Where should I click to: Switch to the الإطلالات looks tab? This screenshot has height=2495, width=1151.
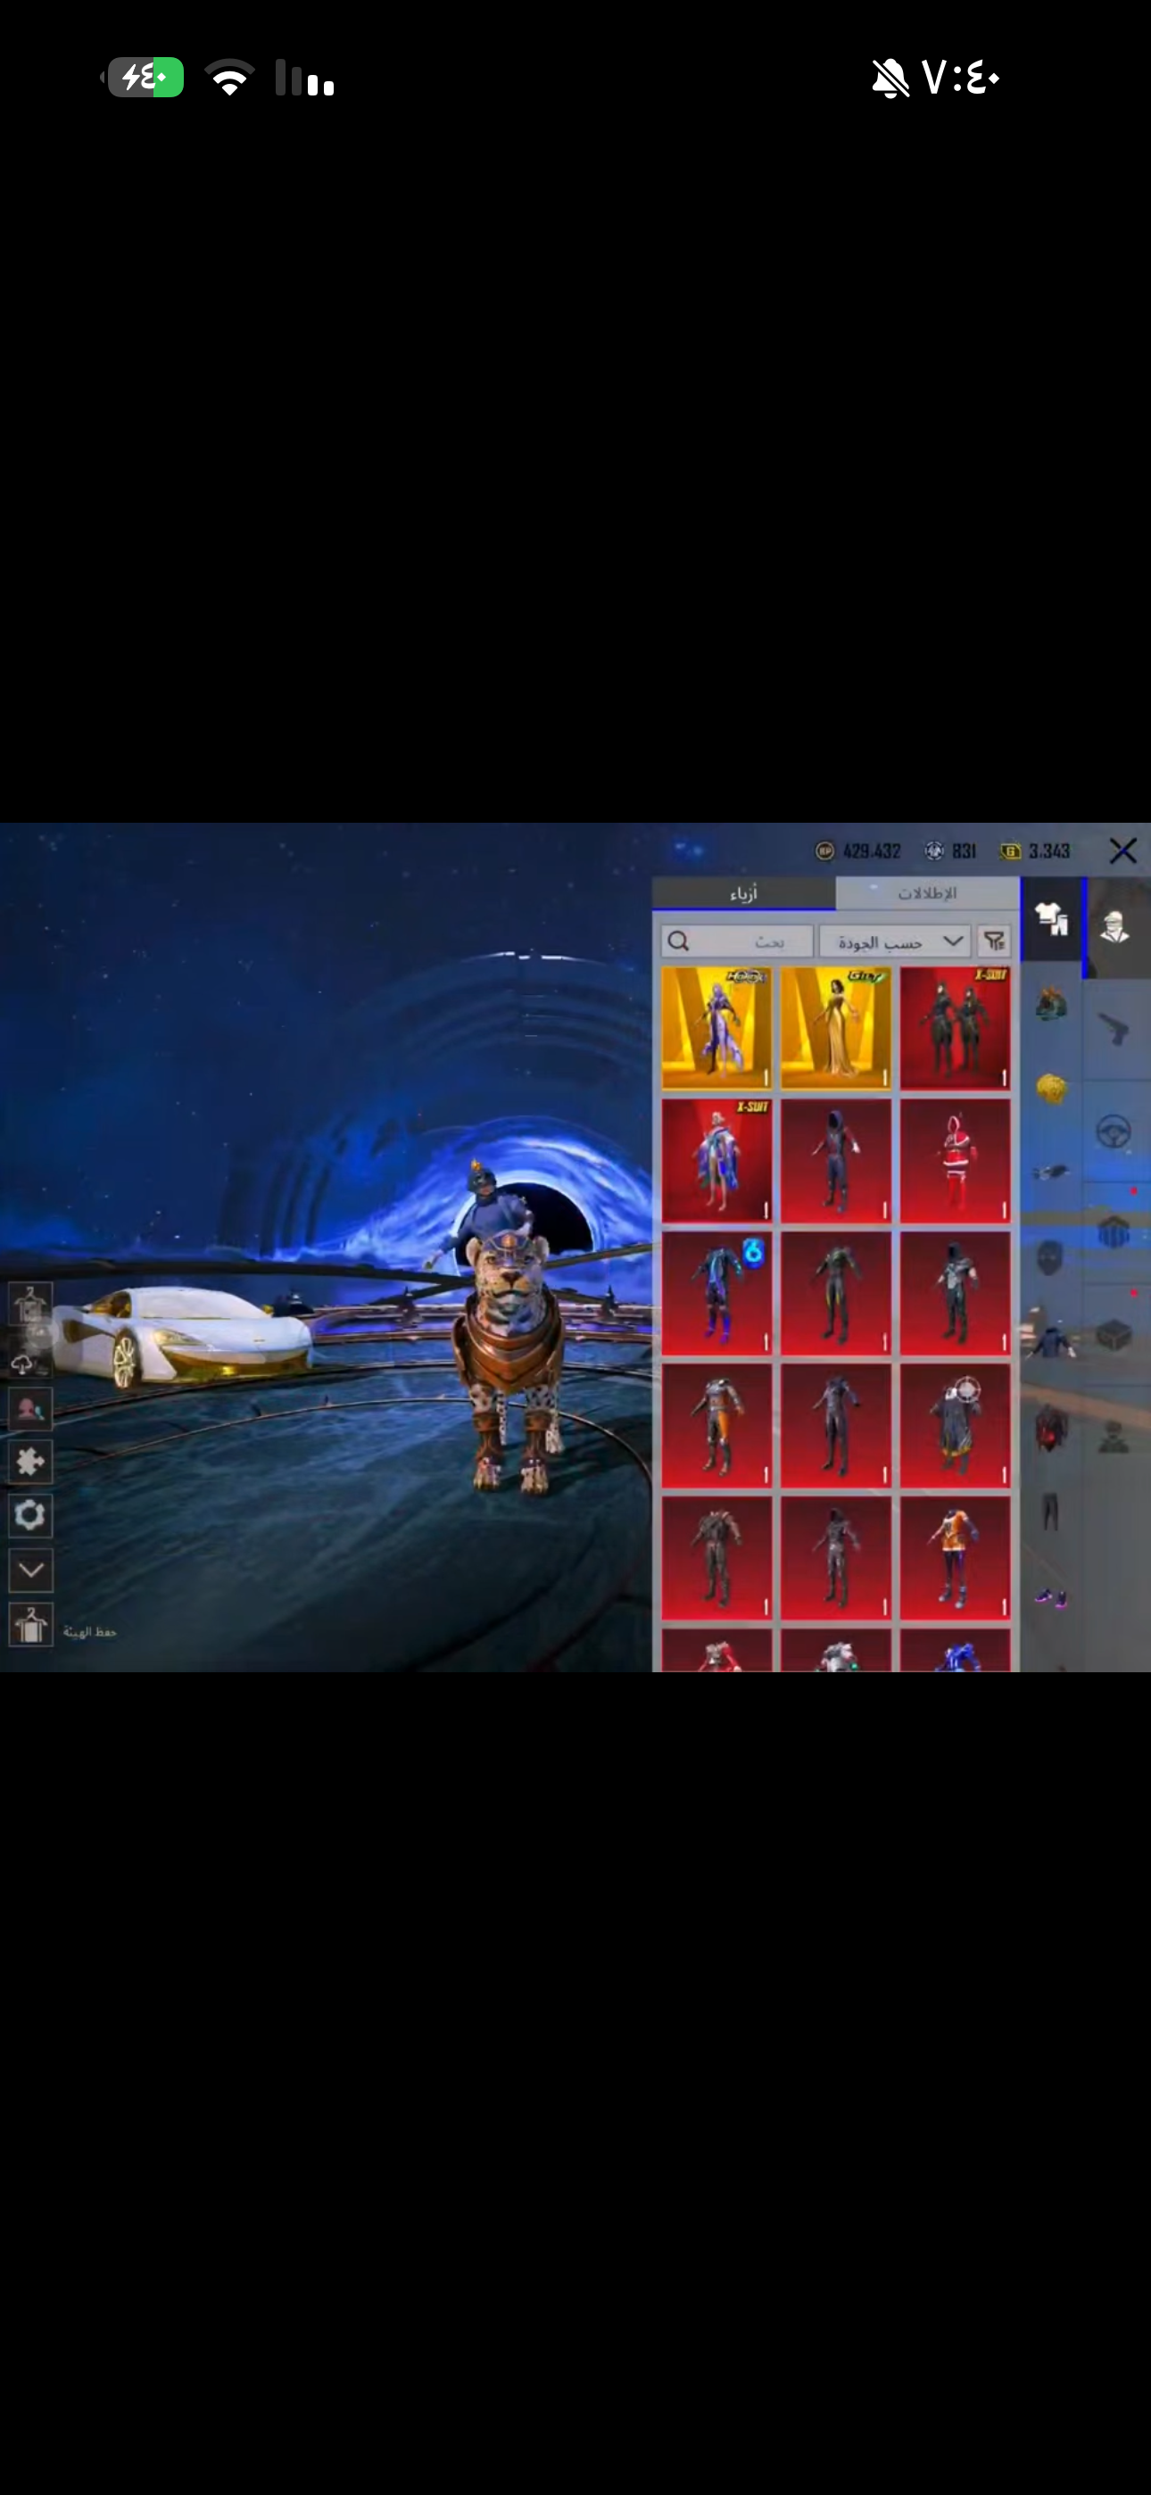tap(927, 893)
